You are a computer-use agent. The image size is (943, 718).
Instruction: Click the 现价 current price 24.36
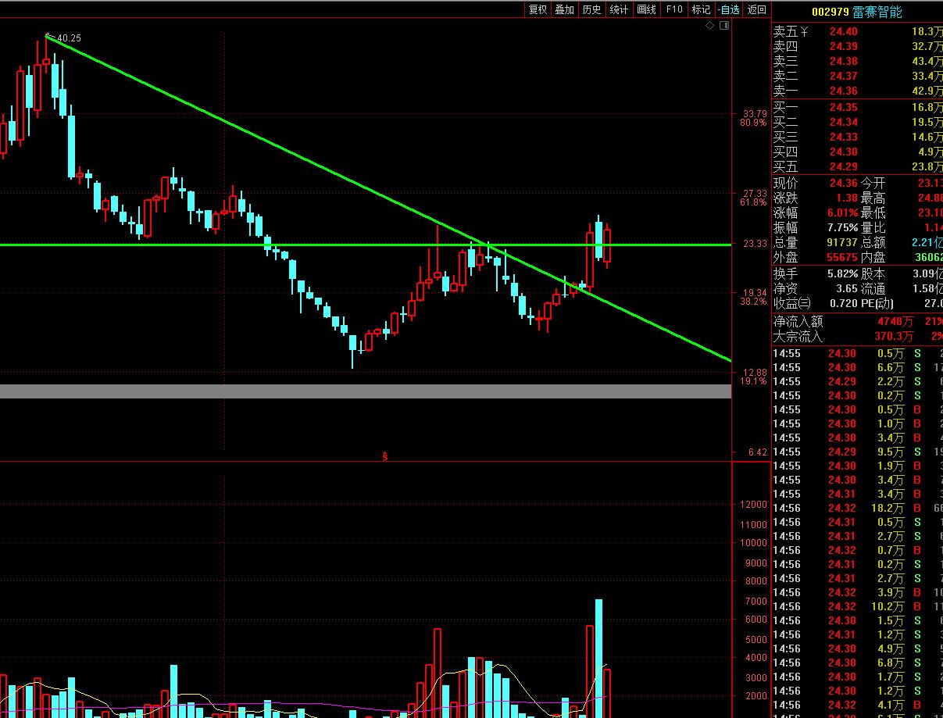[x=843, y=184]
